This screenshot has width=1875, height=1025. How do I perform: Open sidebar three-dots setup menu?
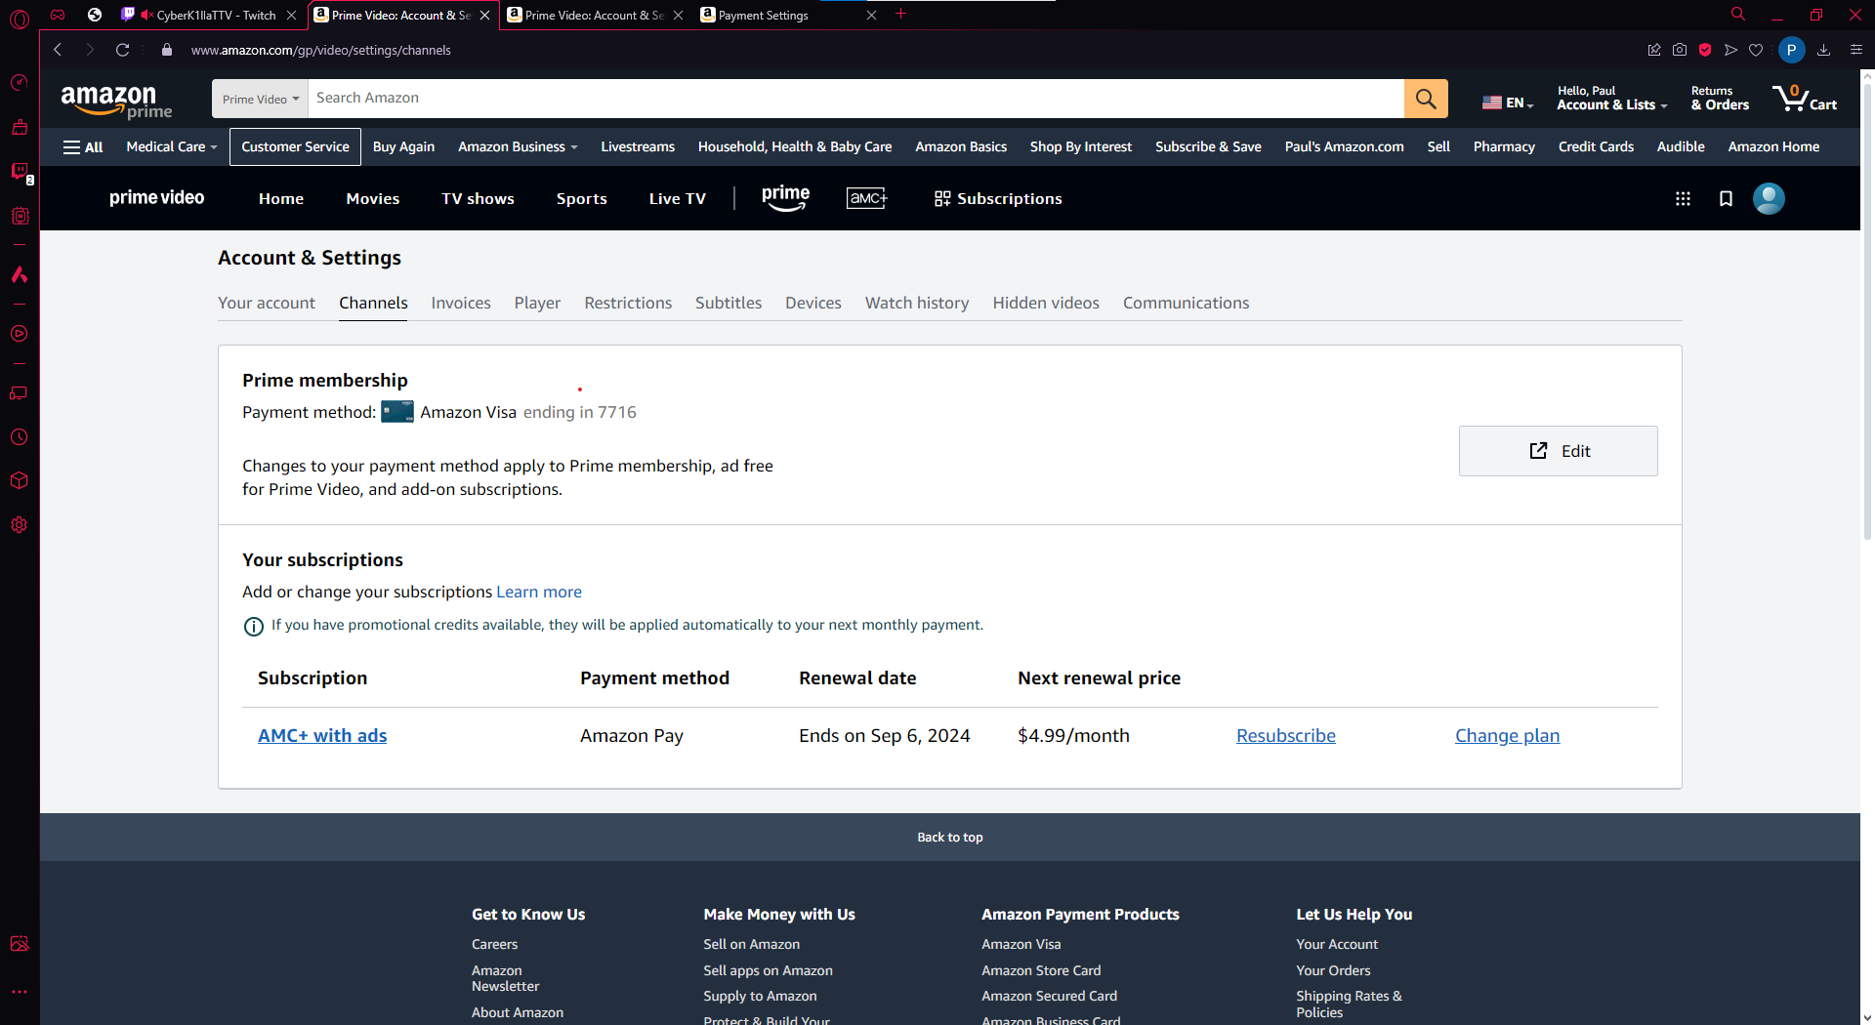pos(20,991)
